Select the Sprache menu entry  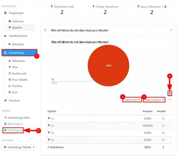[21, 28]
